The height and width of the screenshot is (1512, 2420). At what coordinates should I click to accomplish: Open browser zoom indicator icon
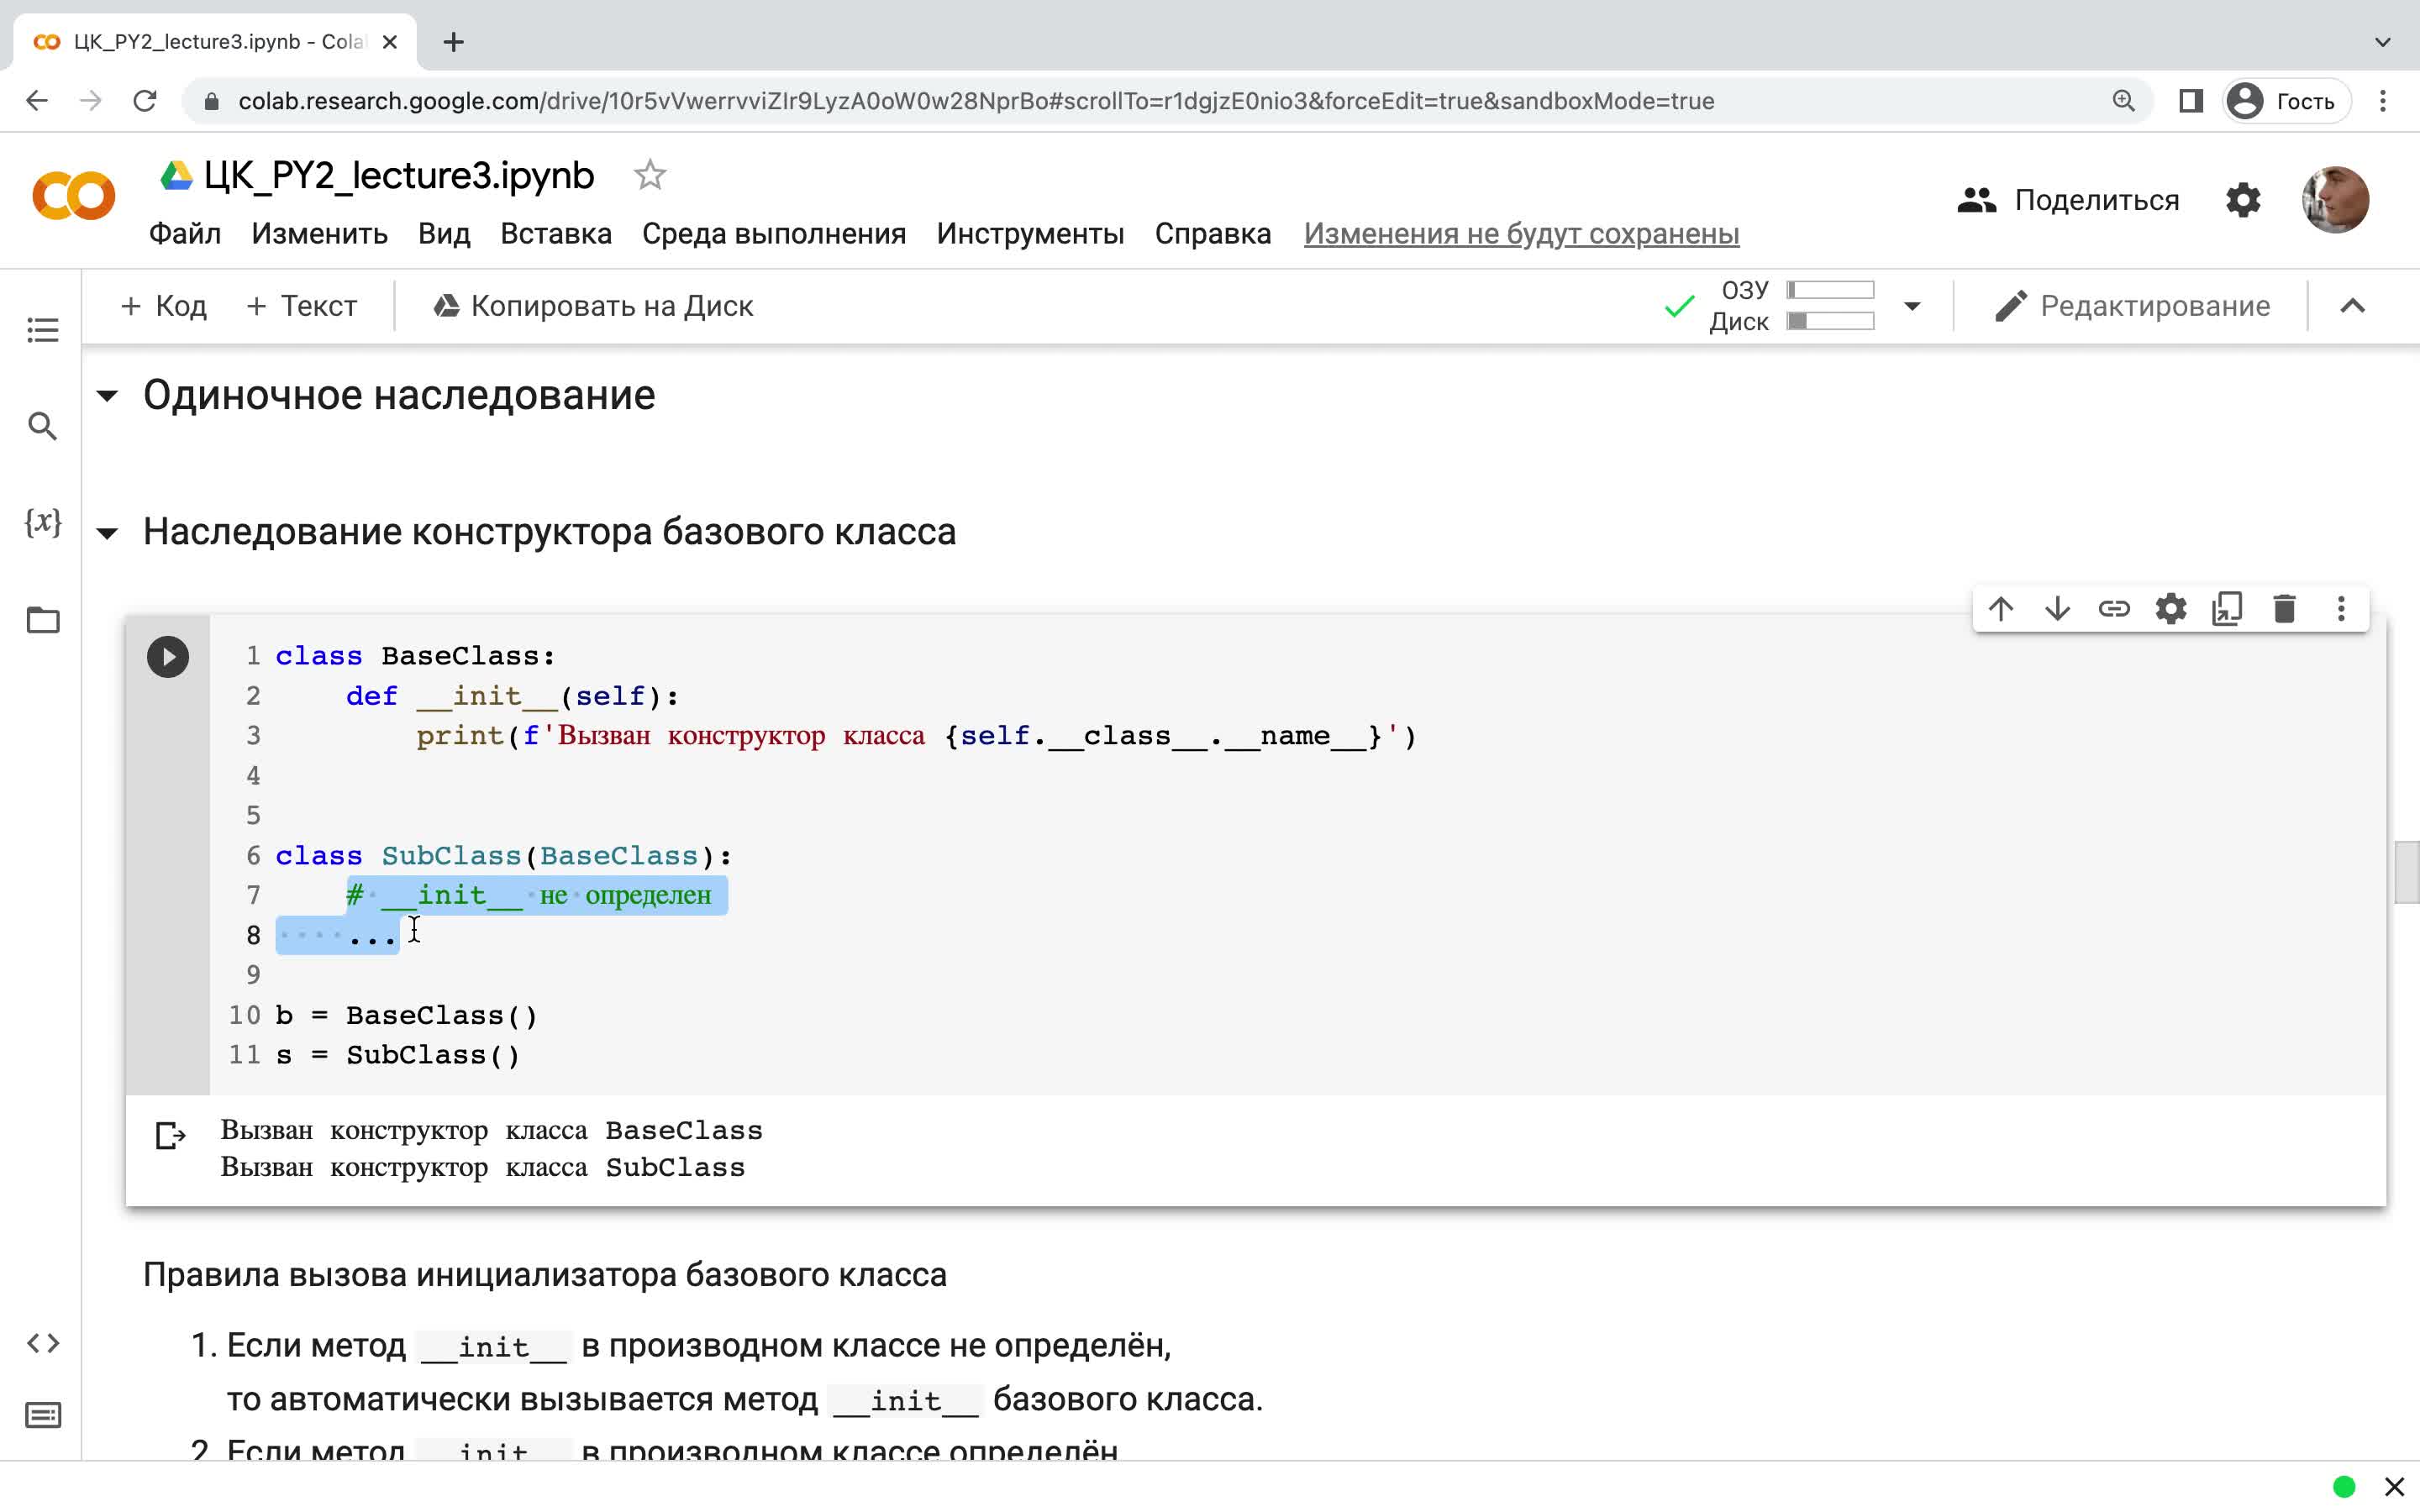(x=2123, y=101)
